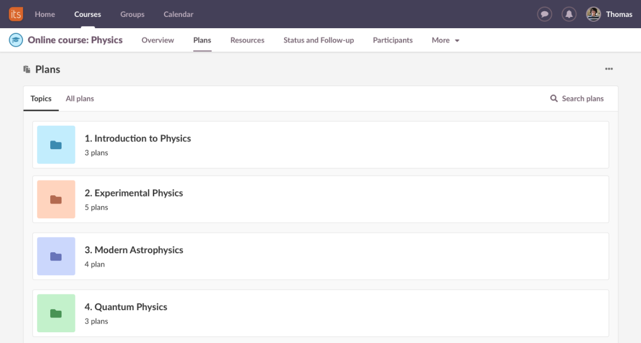
Task: Open the messages chat bubble icon
Action: [x=545, y=14]
